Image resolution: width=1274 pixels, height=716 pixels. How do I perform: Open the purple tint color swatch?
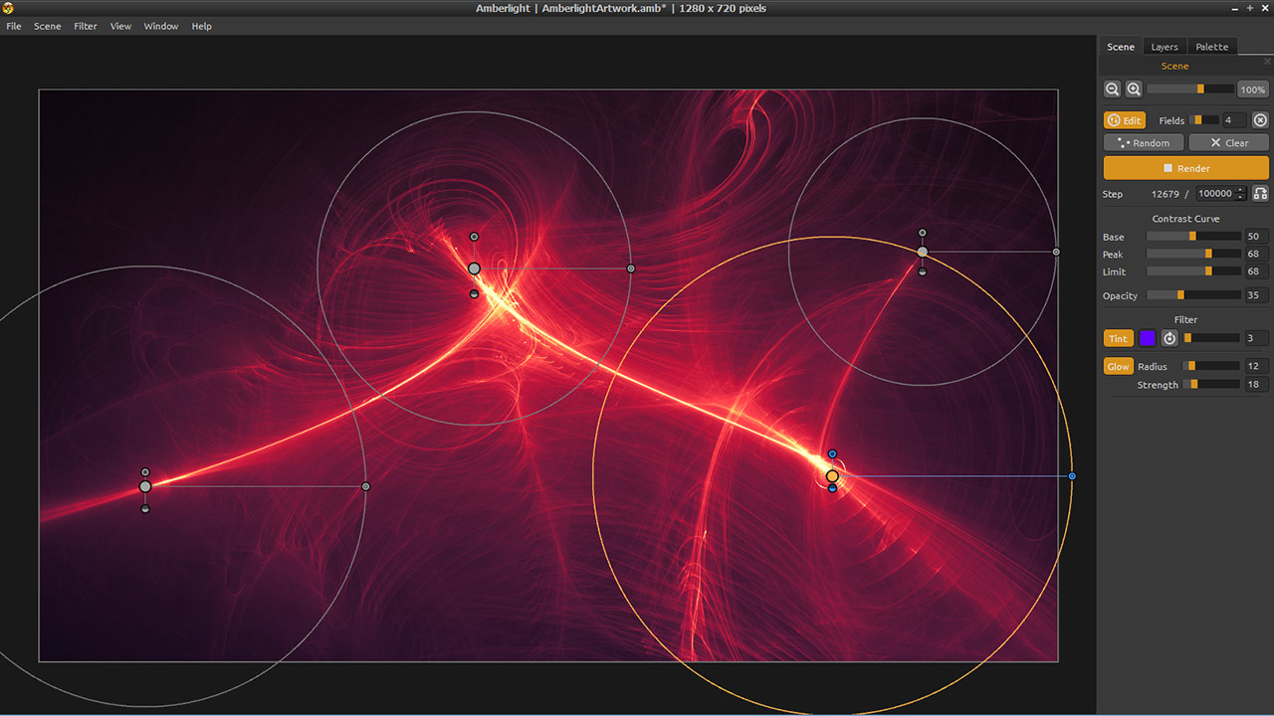coord(1148,338)
